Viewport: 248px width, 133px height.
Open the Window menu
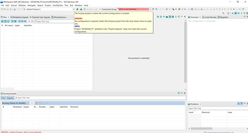(79, 5)
